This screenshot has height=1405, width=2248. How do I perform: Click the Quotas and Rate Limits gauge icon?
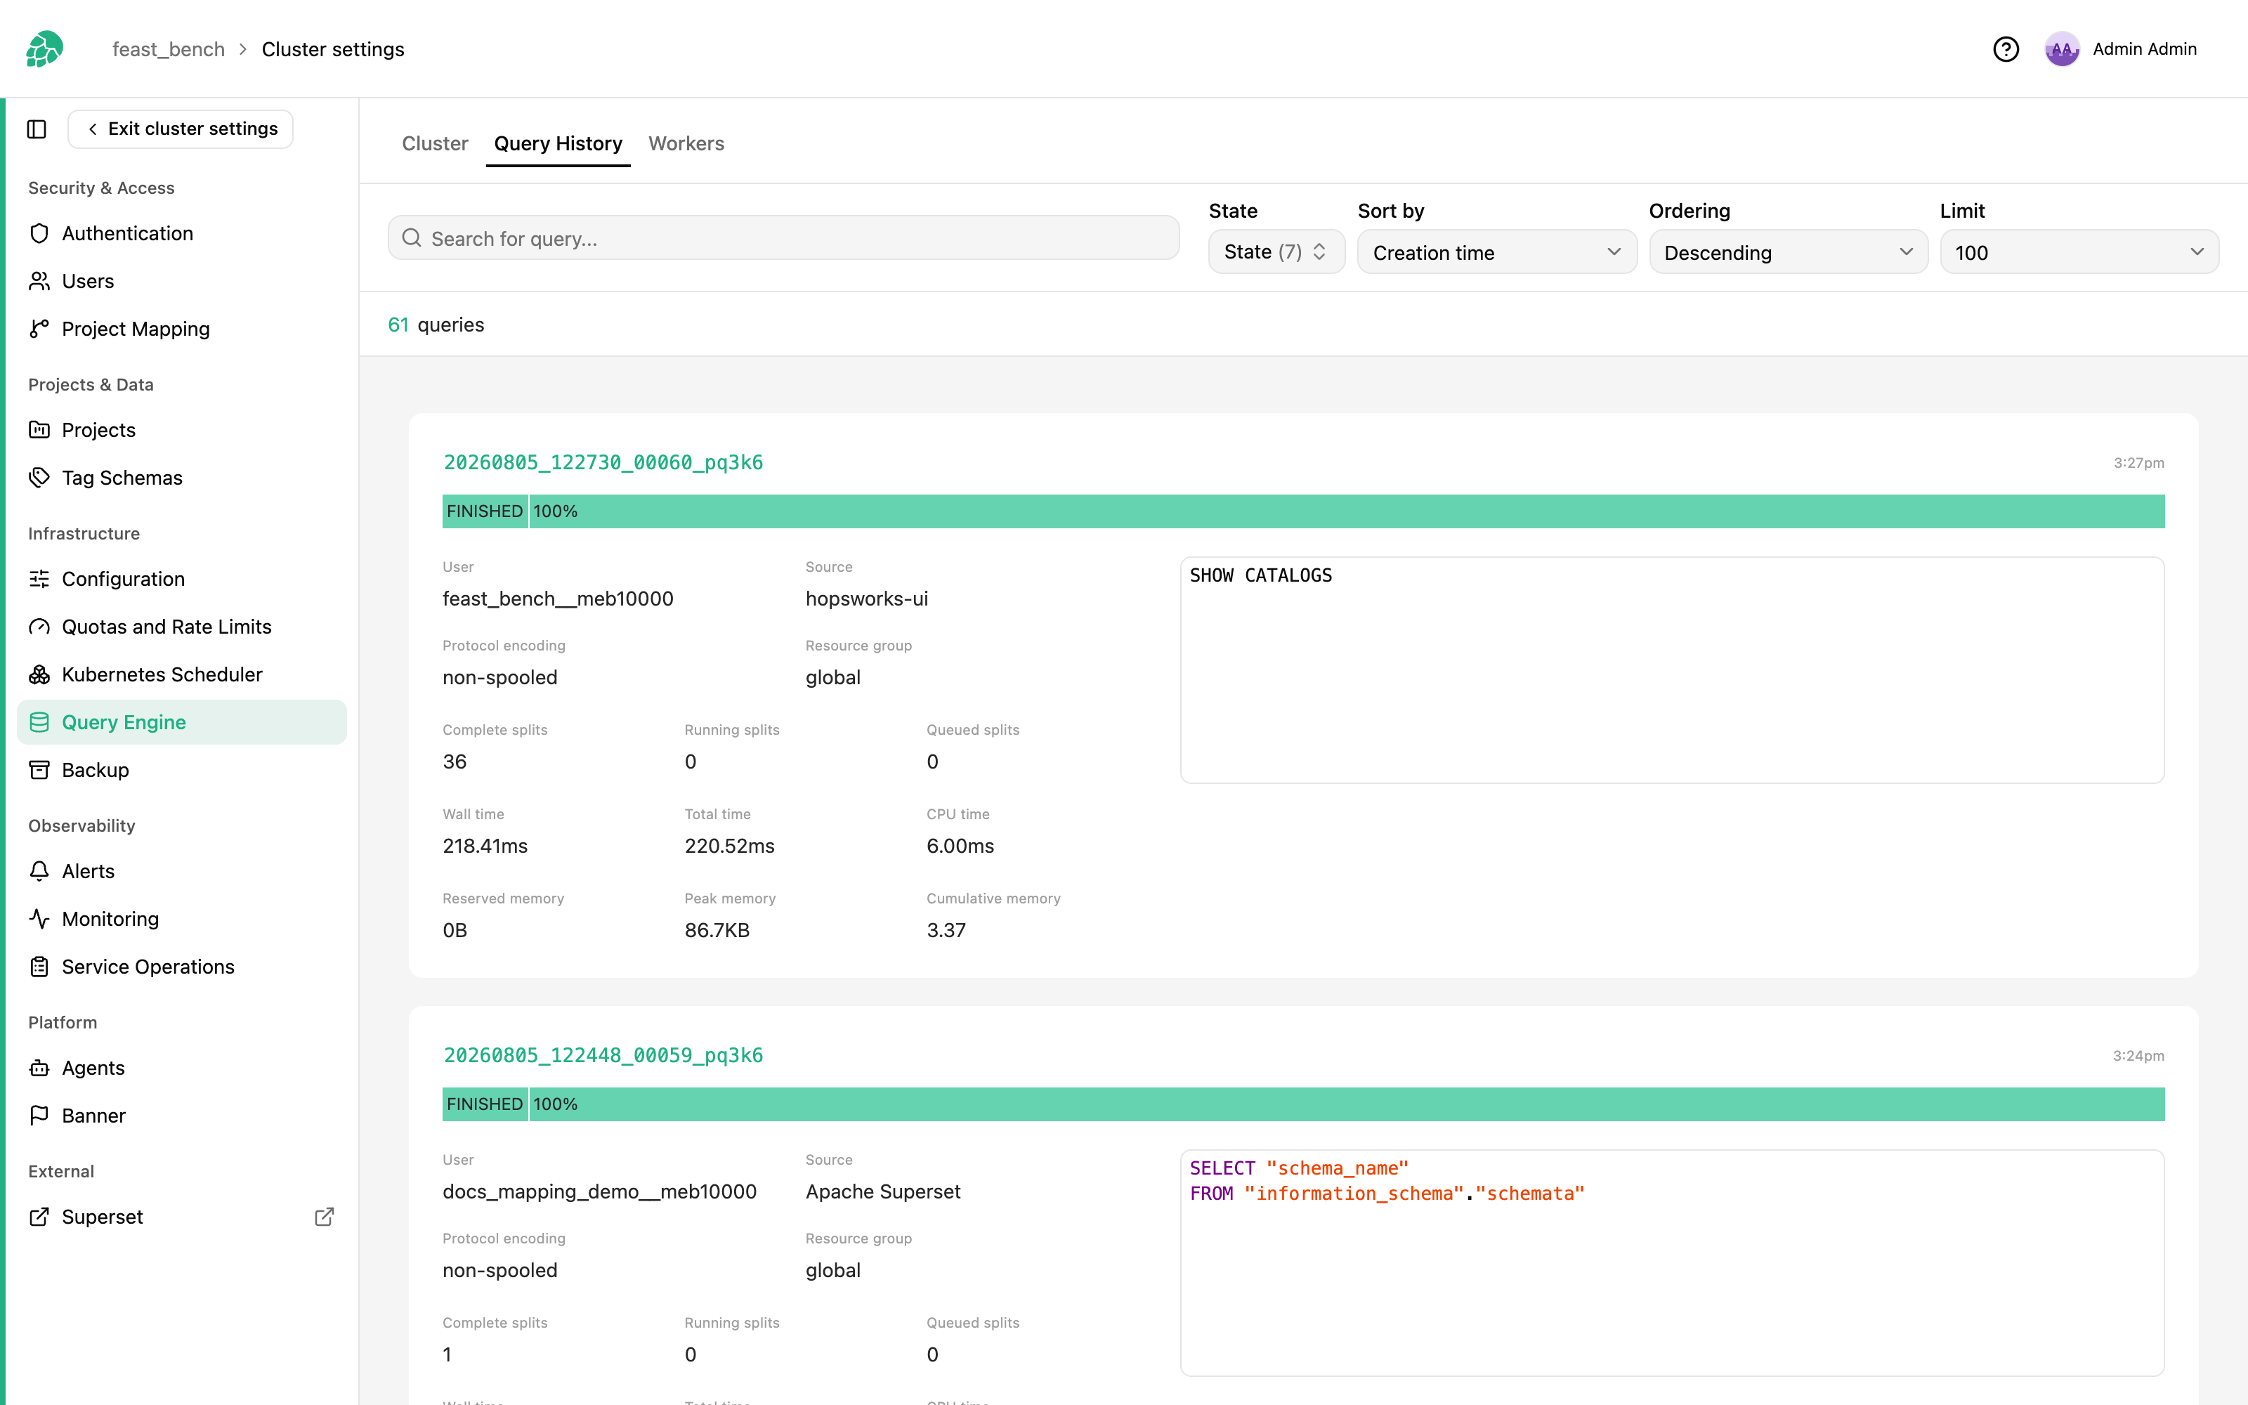click(x=39, y=627)
